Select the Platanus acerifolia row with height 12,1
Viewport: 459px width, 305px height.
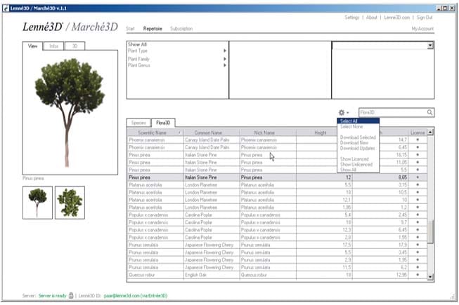pos(277,200)
